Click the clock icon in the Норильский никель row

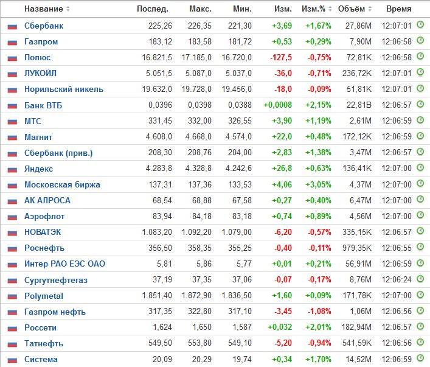point(420,88)
